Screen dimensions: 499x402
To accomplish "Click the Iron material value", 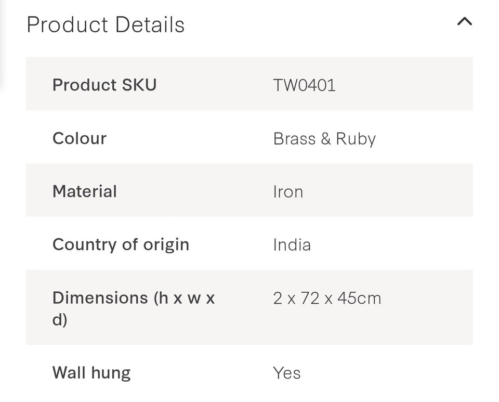I will point(288,192).
